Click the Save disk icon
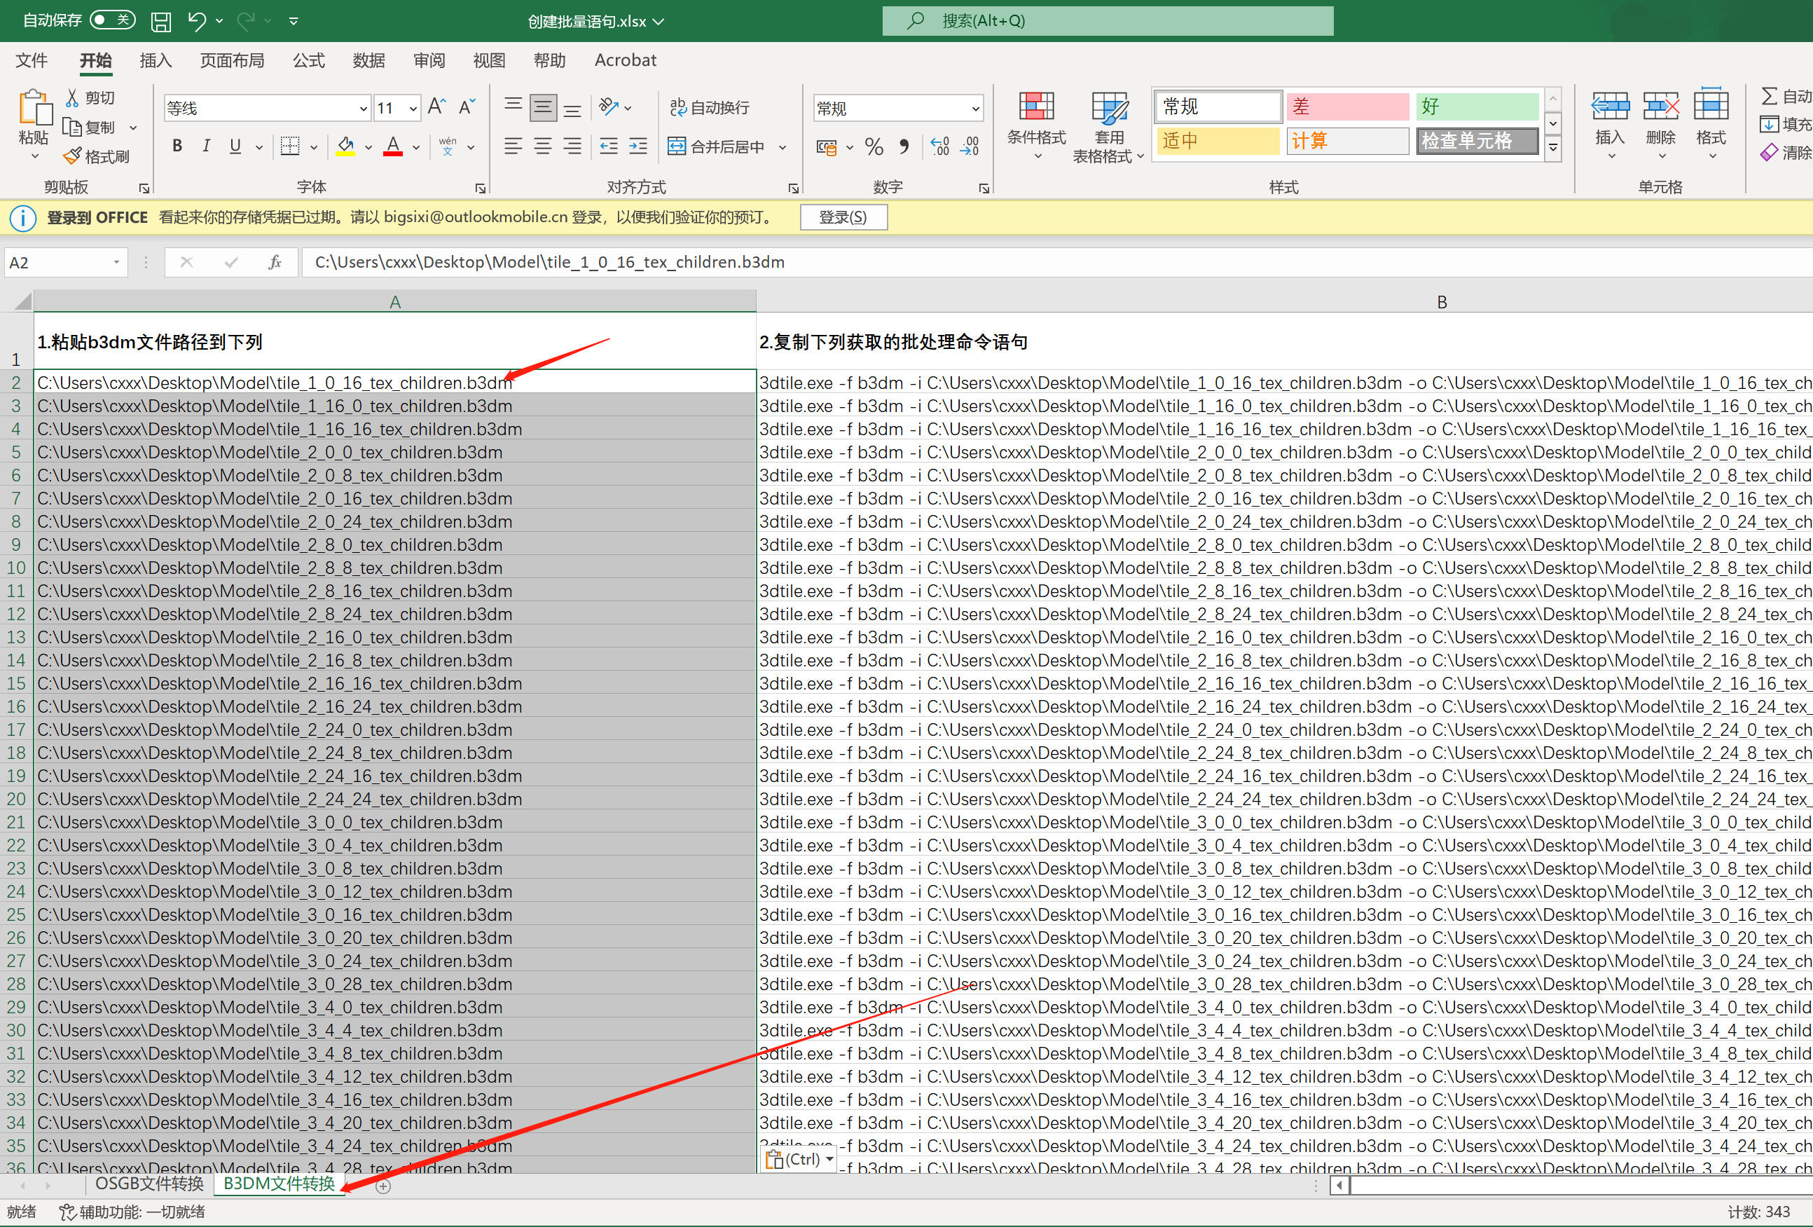This screenshot has width=1813, height=1227. [x=160, y=21]
